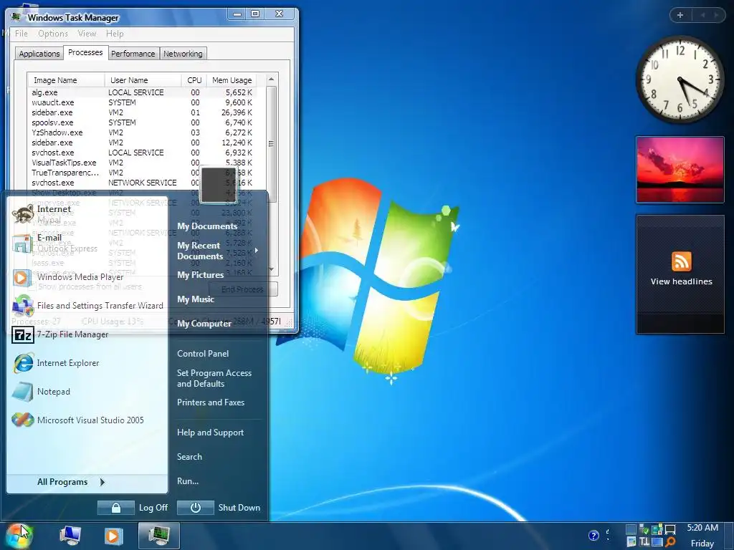Click the Start orb button

tap(19, 536)
